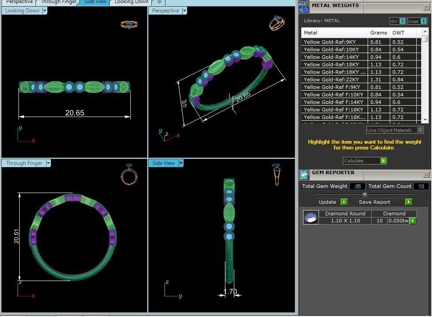Click the Gem Reporter panel icon

point(303,174)
